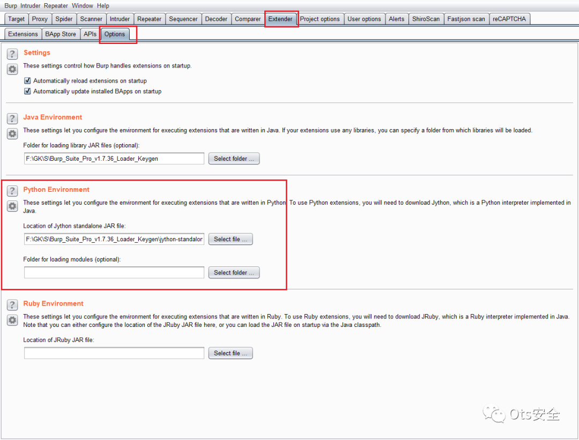Open the gear menu for Java Environment
Screen dimensions: 579x440
point(12,133)
